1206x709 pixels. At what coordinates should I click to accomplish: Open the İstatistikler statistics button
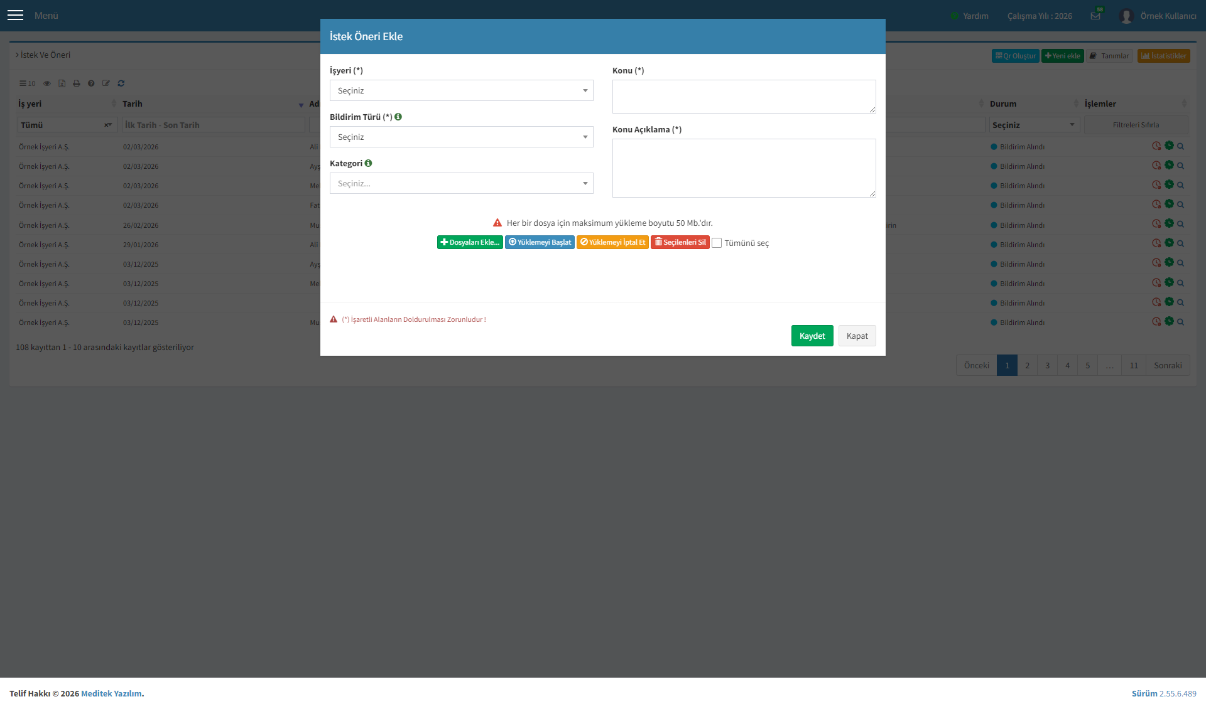[1164, 56]
